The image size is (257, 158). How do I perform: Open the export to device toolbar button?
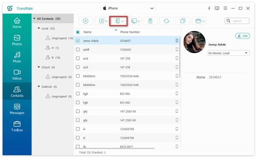(x=119, y=21)
